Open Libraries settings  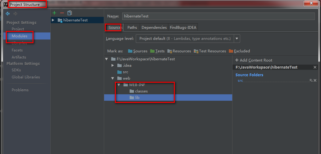coord(19,43)
